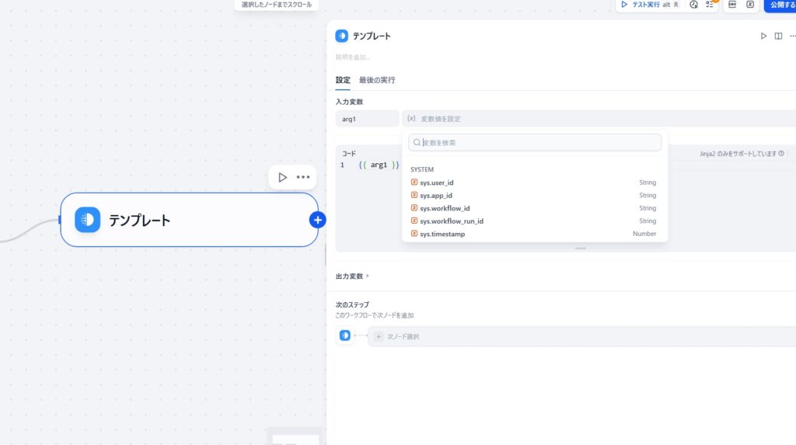Switch to the 最後の実行 tab

tap(377, 80)
